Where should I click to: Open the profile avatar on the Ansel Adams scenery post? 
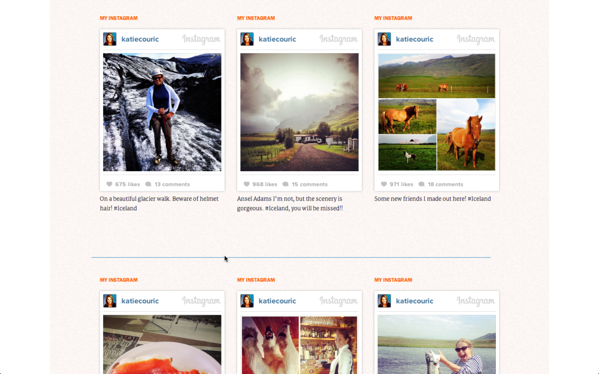247,39
